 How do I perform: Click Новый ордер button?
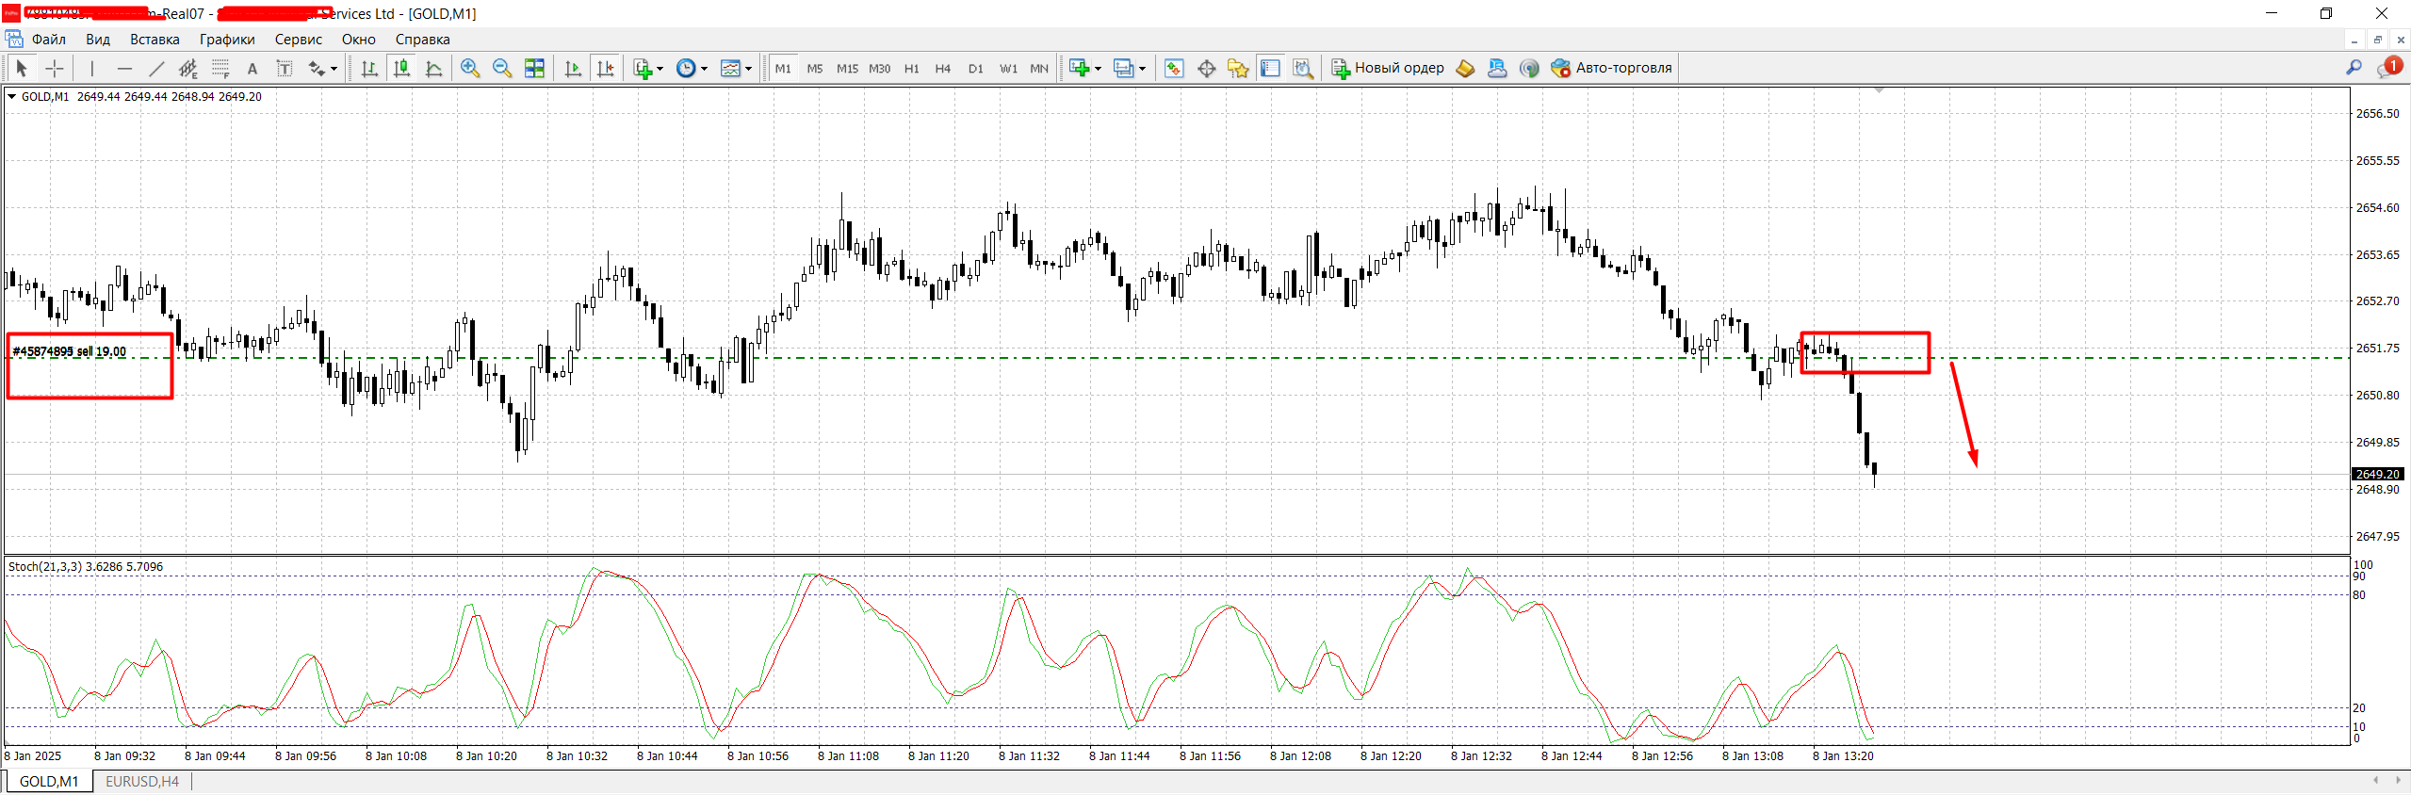click(x=1387, y=68)
